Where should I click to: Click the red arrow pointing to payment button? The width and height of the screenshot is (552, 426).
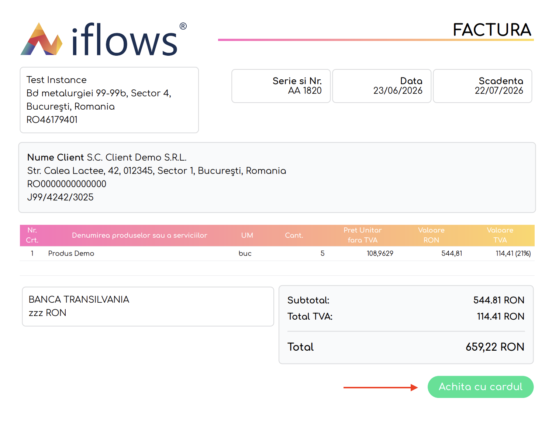(380, 387)
